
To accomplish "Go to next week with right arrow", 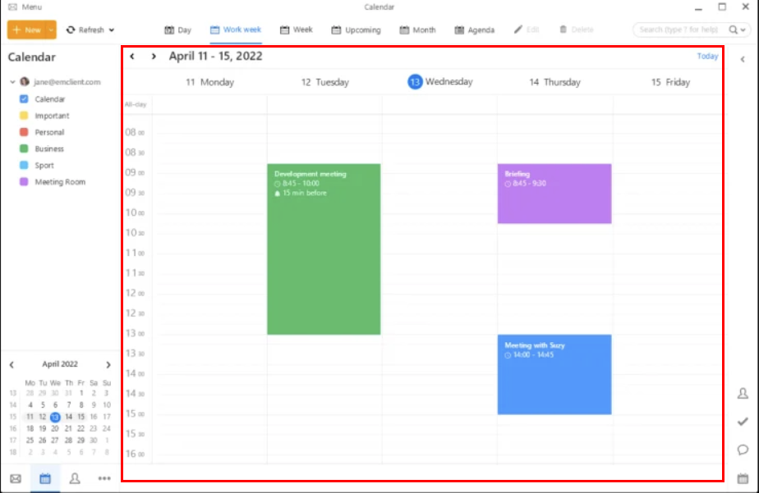I will [x=153, y=57].
